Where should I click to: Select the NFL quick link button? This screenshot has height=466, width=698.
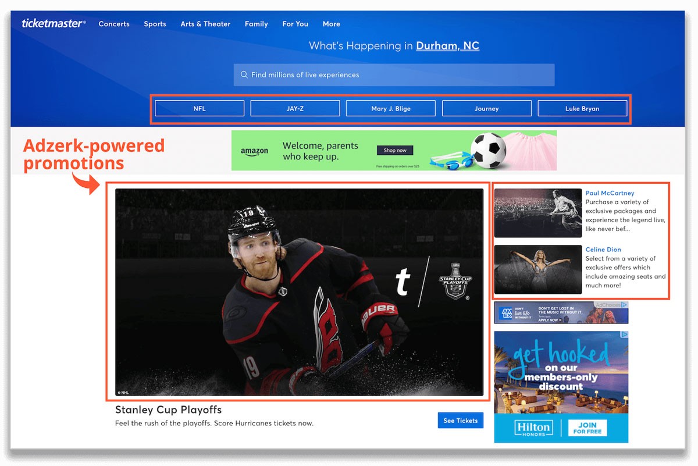coord(200,108)
